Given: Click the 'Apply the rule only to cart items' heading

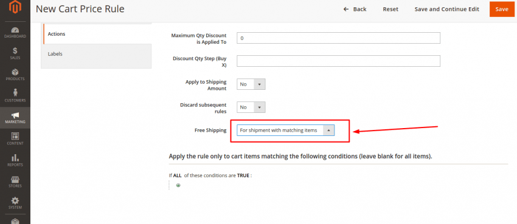Looking at the screenshot, I should tap(300, 156).
